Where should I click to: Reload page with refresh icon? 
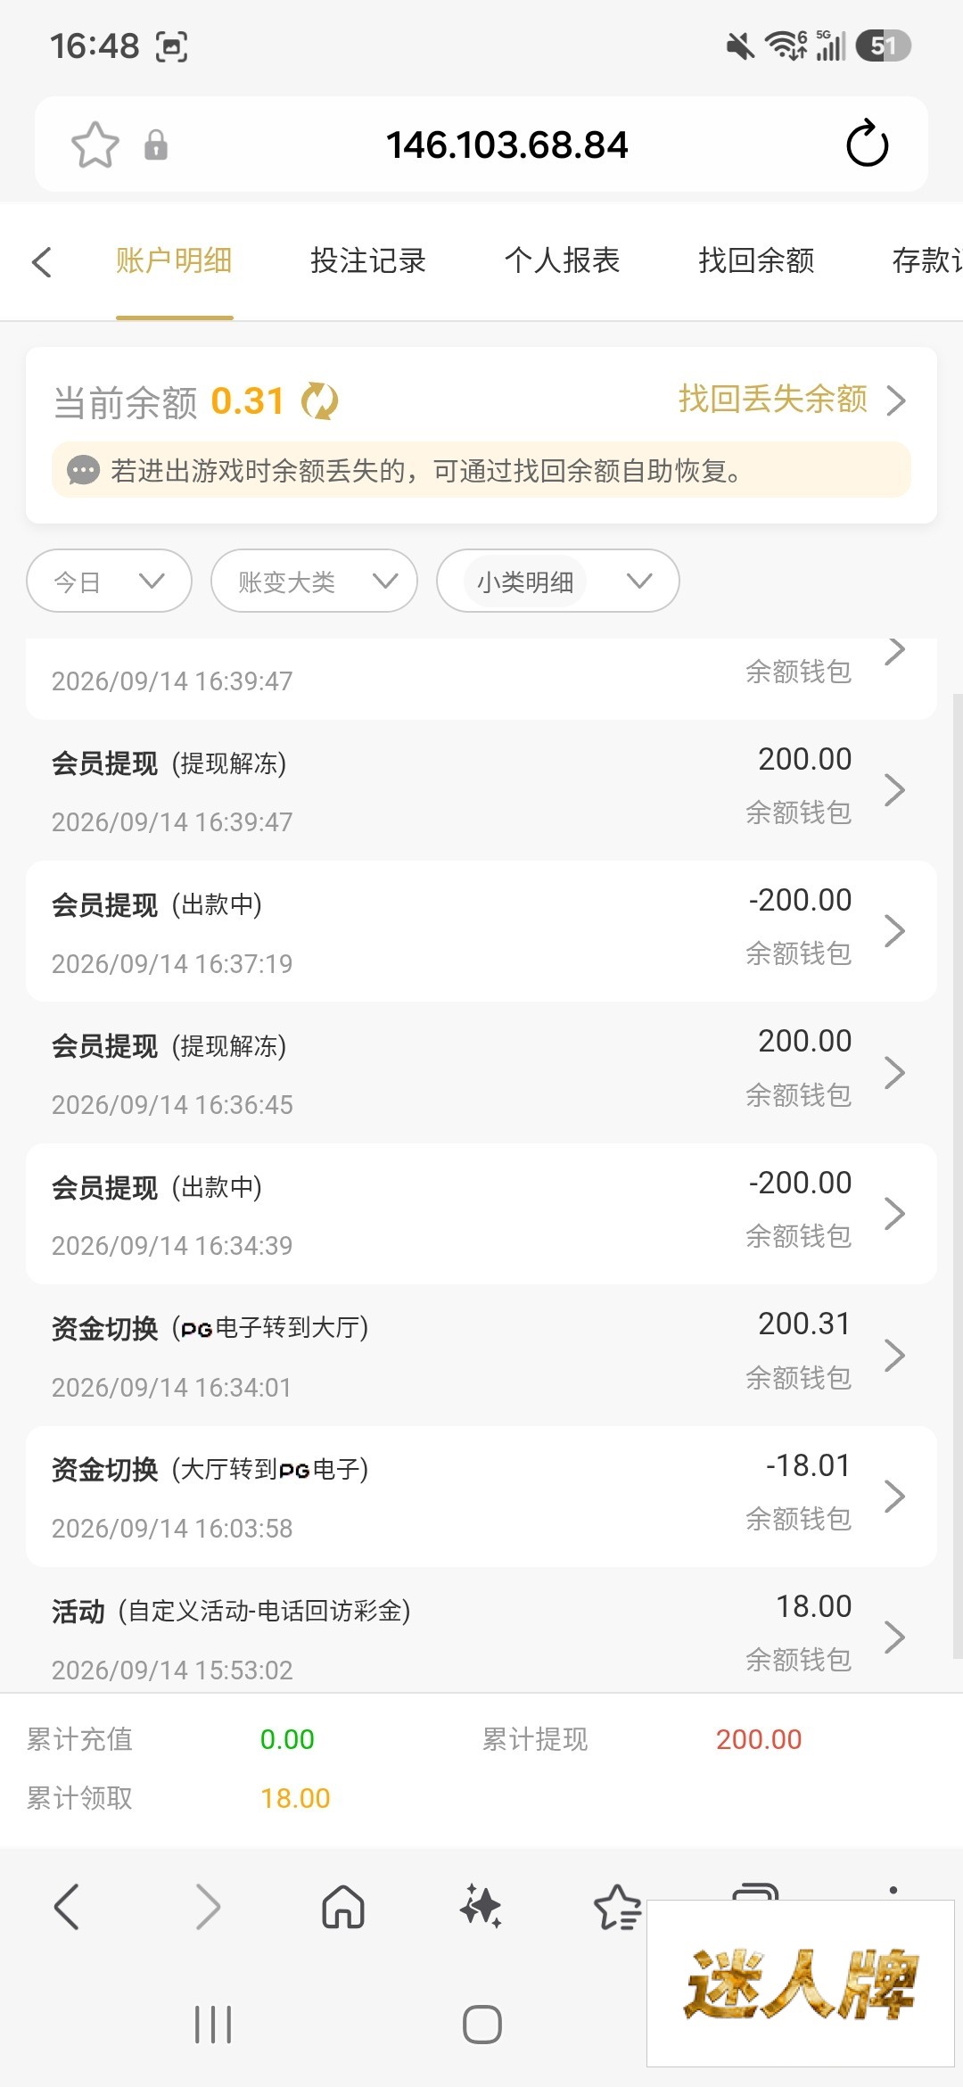tap(867, 144)
